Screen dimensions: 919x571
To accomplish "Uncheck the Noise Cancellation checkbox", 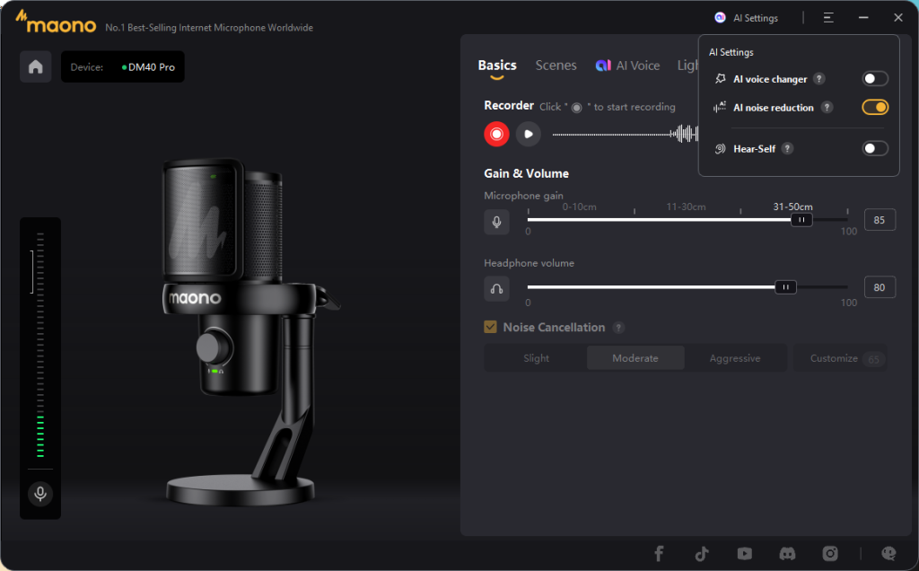I will (490, 328).
